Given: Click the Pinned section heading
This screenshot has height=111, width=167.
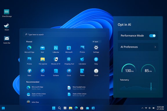Looking at the screenshot, I should click(29, 42).
